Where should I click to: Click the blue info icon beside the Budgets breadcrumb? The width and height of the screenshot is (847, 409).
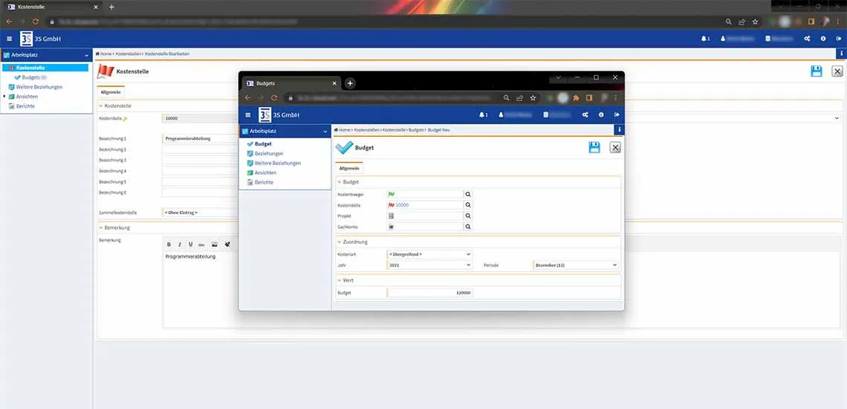[620, 129]
